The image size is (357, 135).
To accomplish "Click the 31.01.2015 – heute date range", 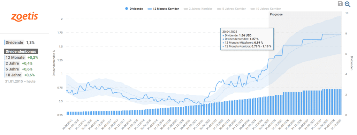I will (x=20, y=81).
